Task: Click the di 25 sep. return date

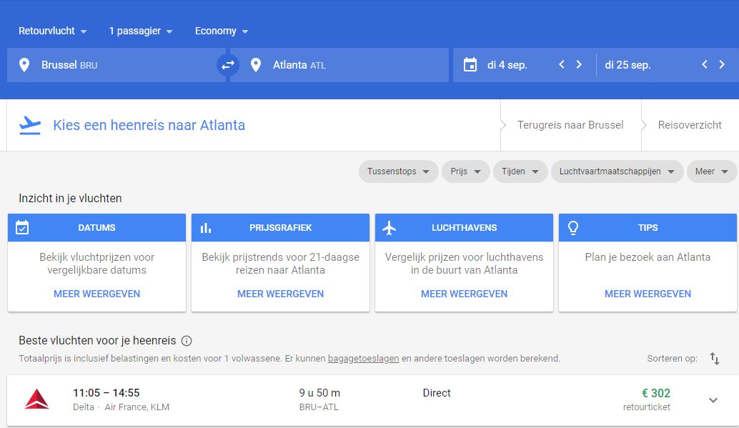Action: point(628,65)
